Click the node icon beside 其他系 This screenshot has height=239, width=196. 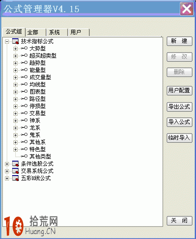coord(24,142)
